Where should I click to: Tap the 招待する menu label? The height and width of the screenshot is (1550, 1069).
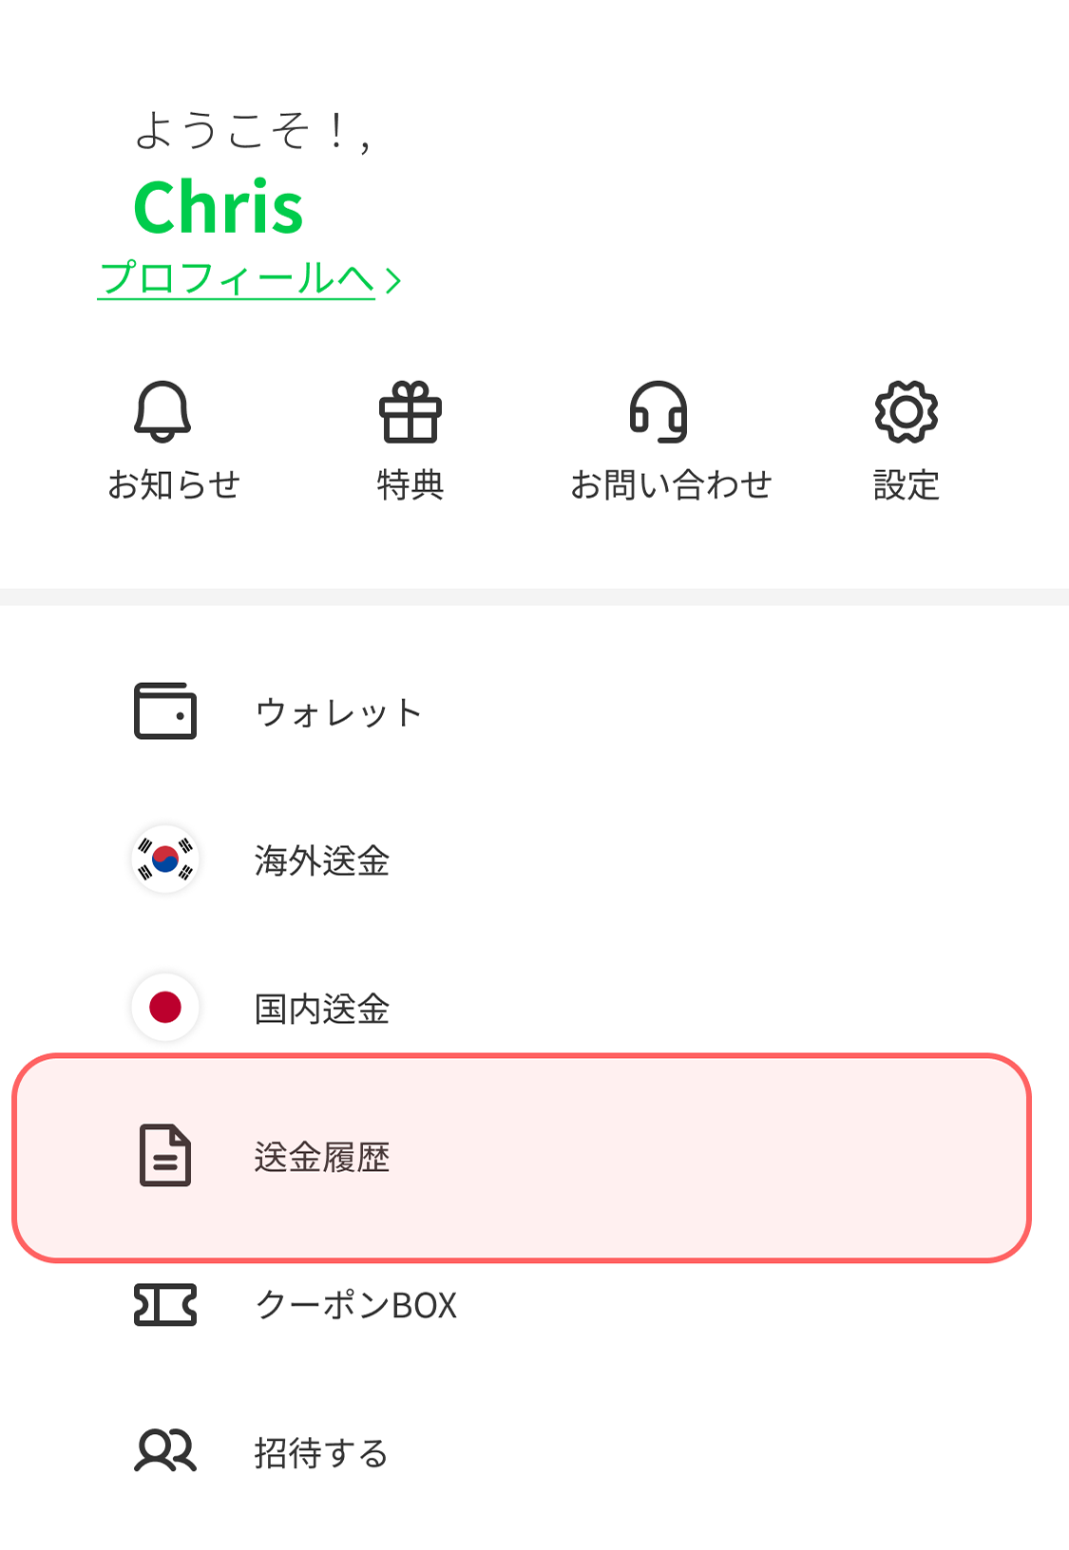321,1453
